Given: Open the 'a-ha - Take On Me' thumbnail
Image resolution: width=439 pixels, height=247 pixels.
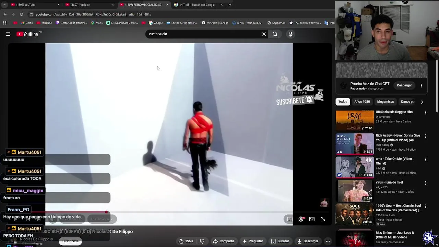Looking at the screenshot, I should tap(355, 167).
